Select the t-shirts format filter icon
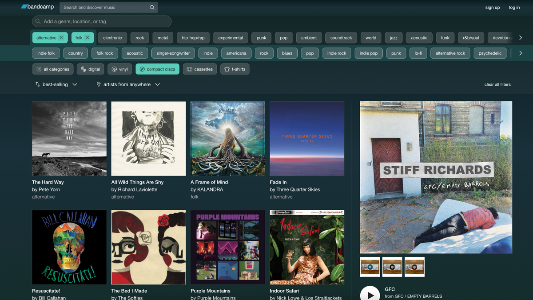The height and width of the screenshot is (300, 533). (228, 69)
